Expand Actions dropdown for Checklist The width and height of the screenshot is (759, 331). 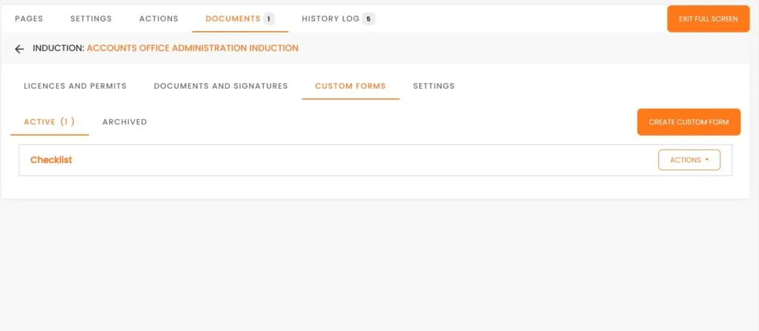tap(689, 160)
